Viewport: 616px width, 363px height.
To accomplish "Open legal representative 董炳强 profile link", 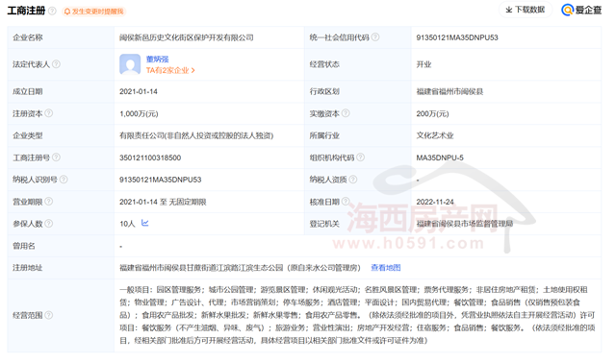I will [x=157, y=60].
